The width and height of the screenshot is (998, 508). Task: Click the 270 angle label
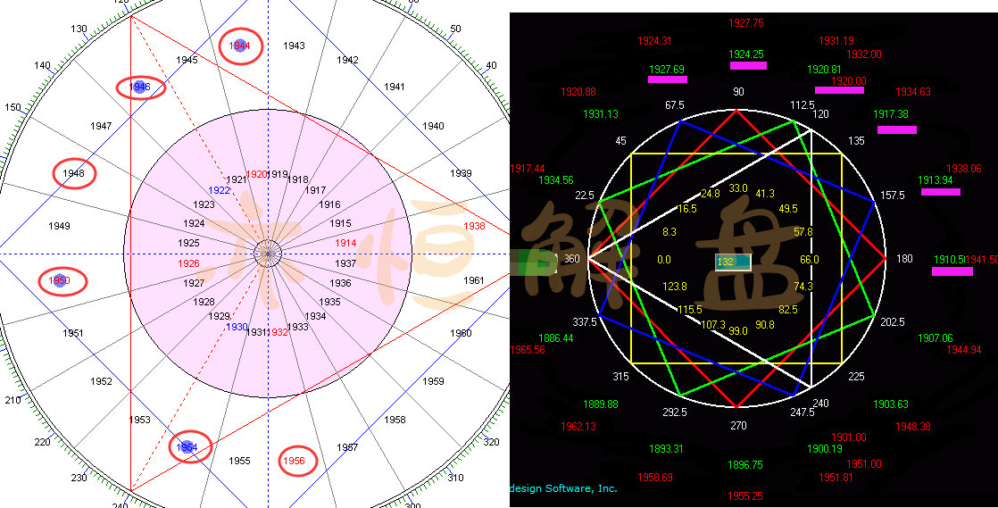[x=738, y=426]
